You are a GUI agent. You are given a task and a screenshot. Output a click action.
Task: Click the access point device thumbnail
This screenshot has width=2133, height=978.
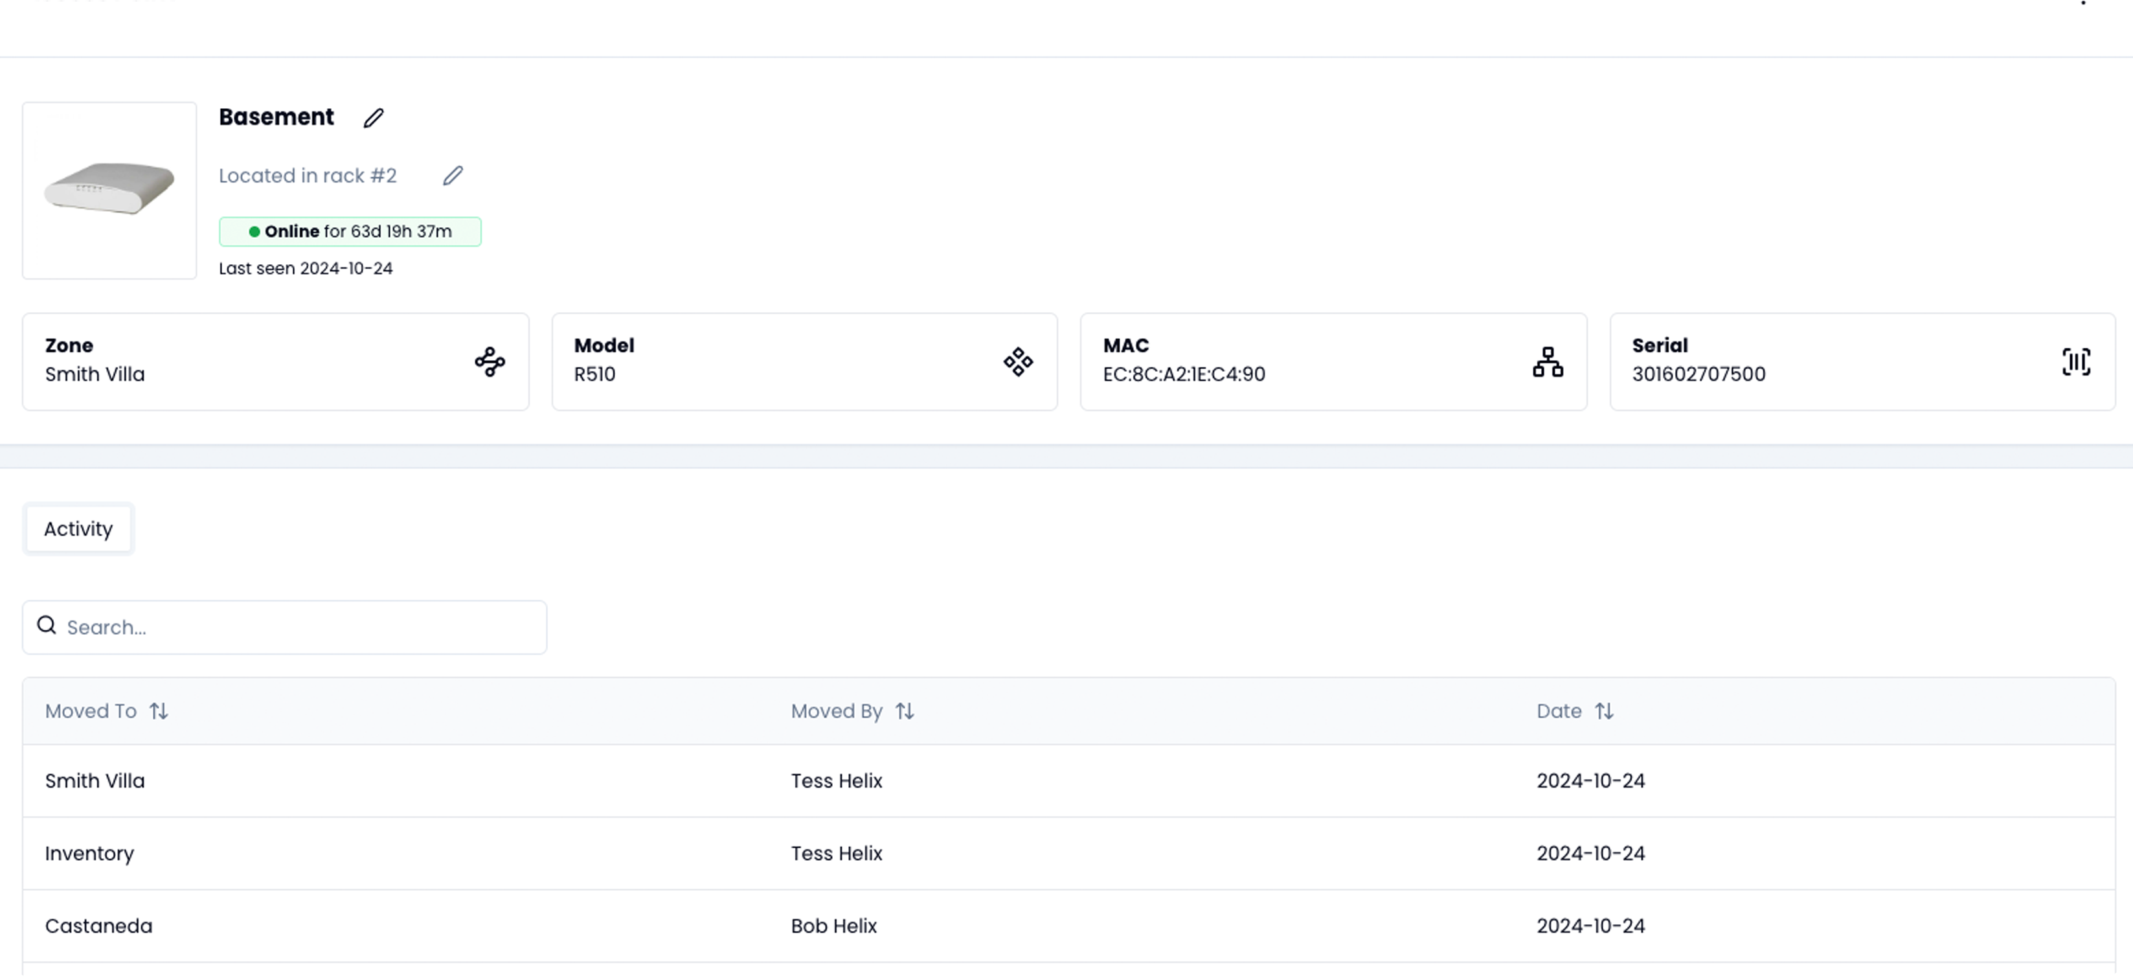click(109, 190)
